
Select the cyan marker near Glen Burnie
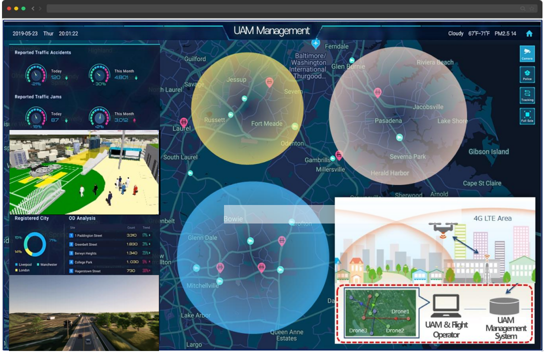click(x=352, y=60)
